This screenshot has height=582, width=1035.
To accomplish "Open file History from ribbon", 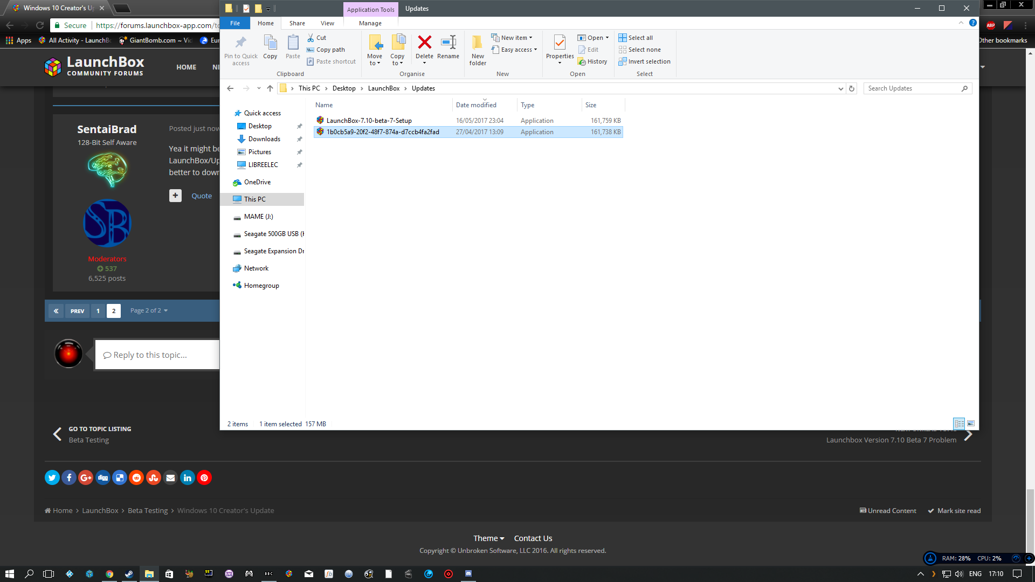I will click(x=592, y=61).
